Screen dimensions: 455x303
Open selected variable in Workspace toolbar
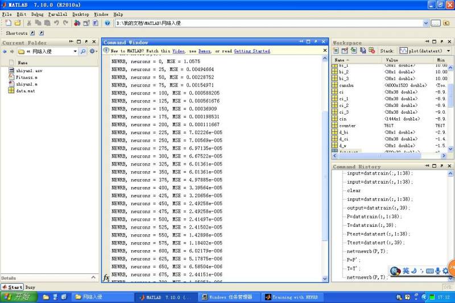345,51
